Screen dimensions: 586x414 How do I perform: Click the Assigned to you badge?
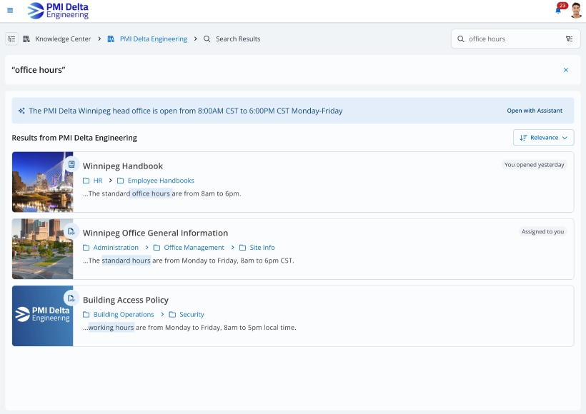(542, 231)
